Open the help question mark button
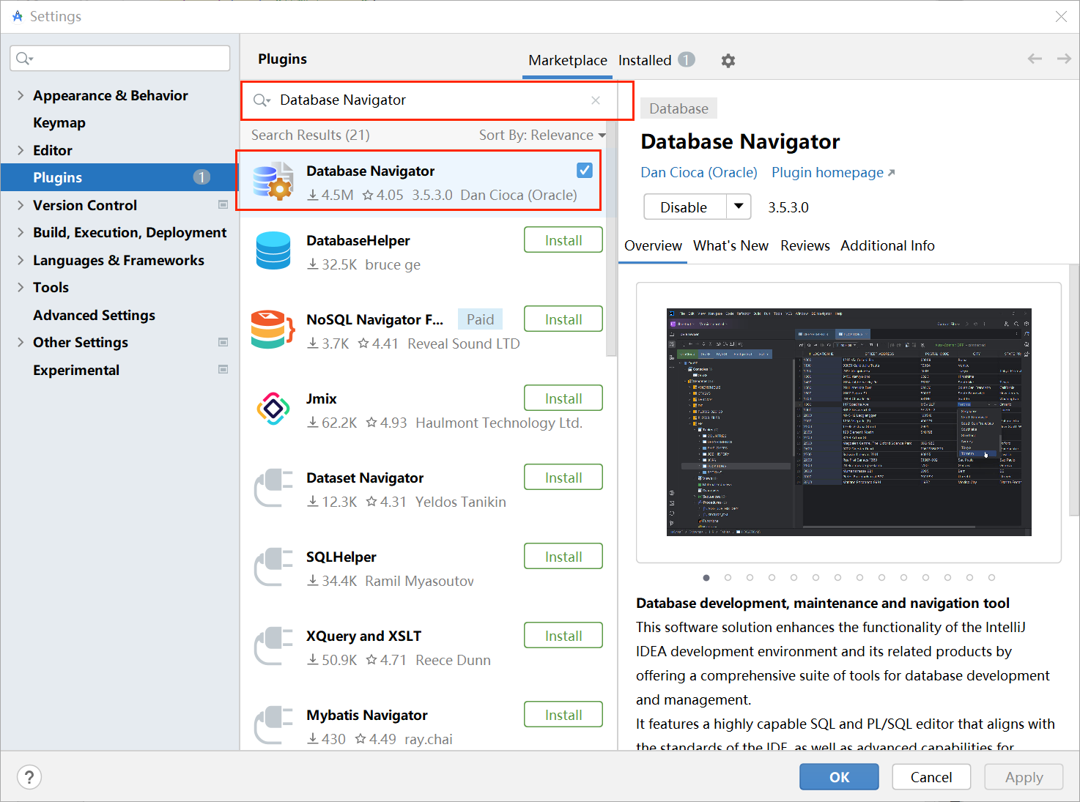This screenshot has height=802, width=1080. [x=29, y=777]
